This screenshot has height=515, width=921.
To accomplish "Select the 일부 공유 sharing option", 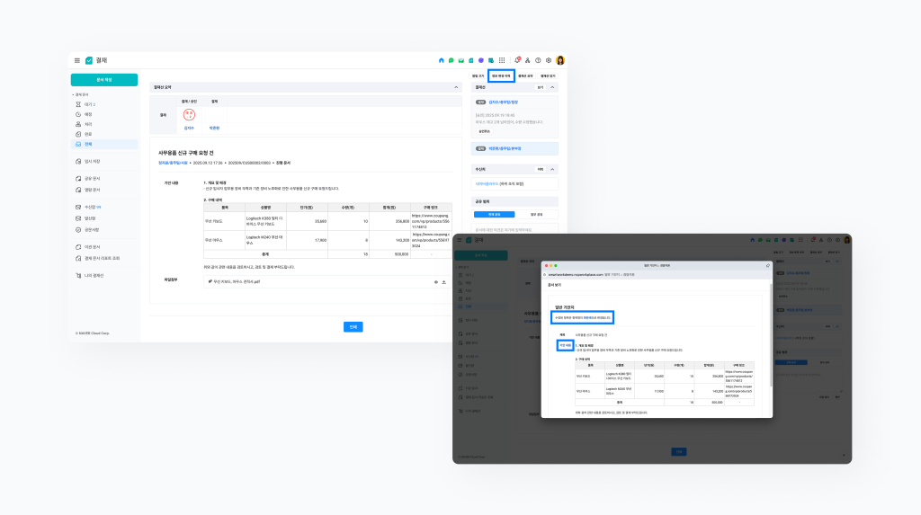I will 536,215.
